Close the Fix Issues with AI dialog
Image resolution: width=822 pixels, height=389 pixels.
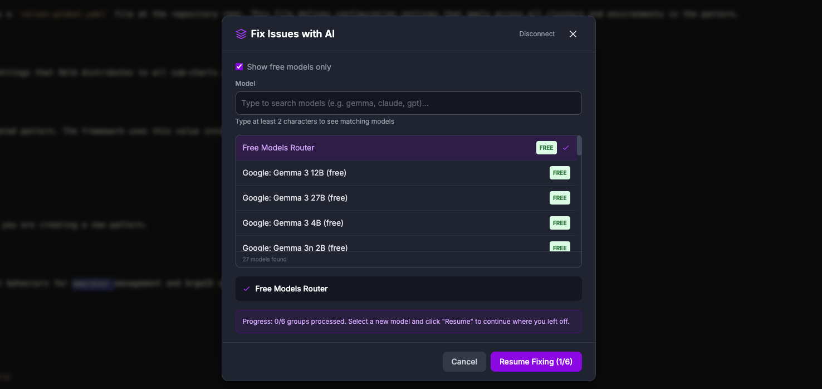click(573, 33)
